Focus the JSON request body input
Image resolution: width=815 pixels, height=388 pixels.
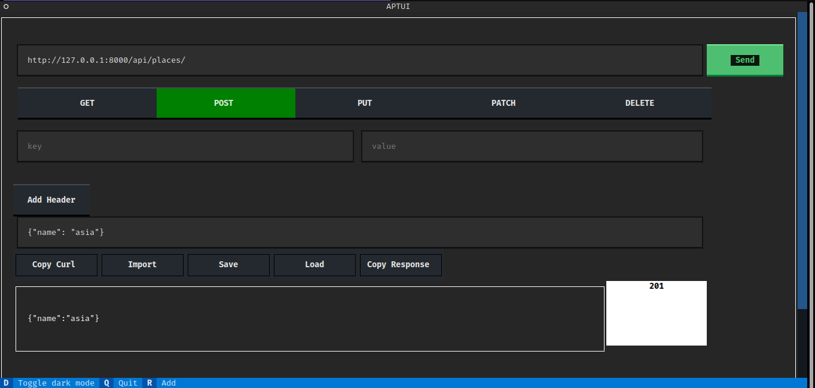click(x=359, y=233)
